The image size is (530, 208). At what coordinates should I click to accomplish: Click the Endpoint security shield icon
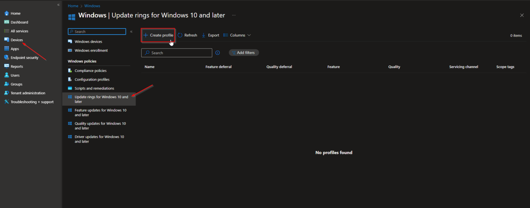pos(7,58)
